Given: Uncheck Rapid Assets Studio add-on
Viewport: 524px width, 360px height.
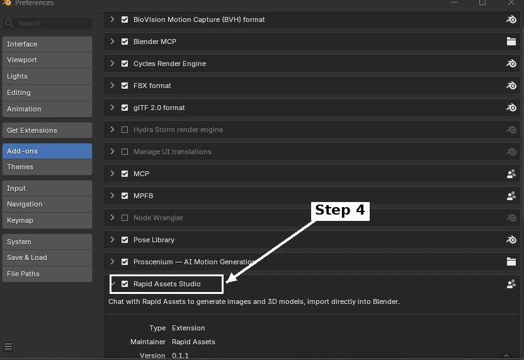Looking at the screenshot, I should coord(125,284).
